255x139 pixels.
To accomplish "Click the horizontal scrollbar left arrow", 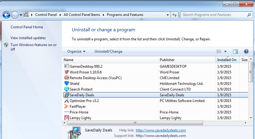I will tap(64, 123).
